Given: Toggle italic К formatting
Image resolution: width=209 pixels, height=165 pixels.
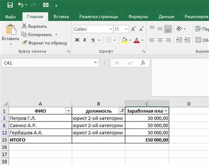Looking at the screenshot, I should point(85,40).
